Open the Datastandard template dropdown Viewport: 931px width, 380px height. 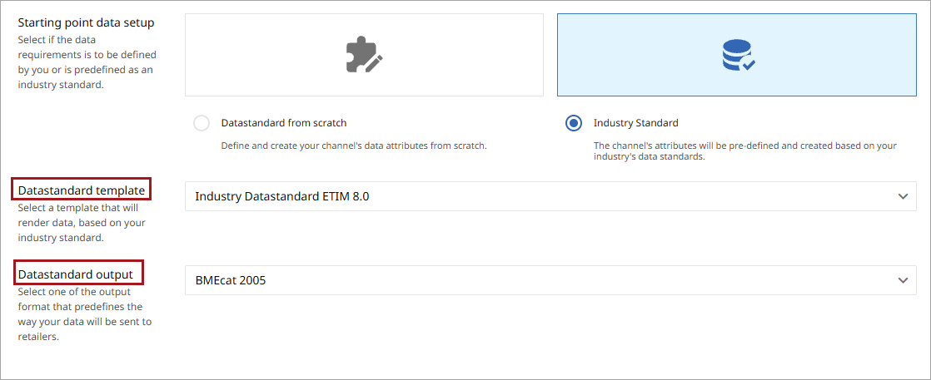(550, 196)
